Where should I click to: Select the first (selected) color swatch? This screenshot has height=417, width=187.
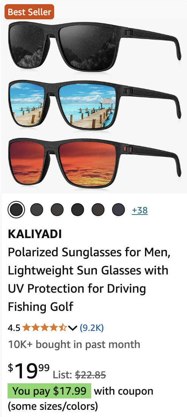click(16, 210)
